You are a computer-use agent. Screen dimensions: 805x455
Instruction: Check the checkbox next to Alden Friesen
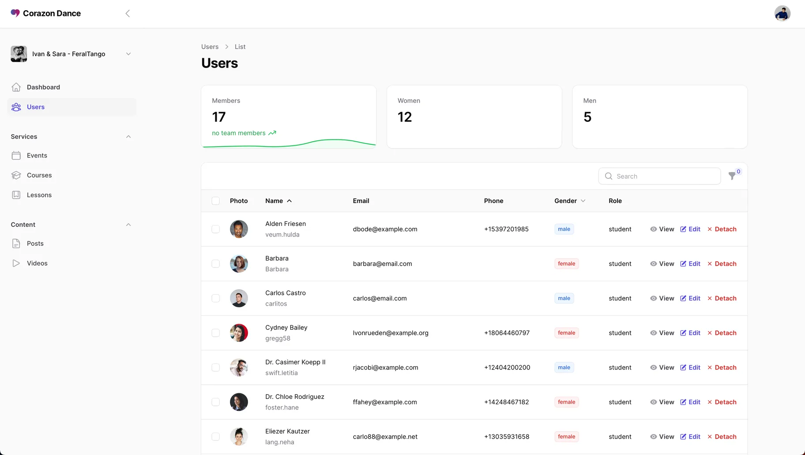pos(216,229)
